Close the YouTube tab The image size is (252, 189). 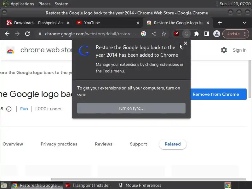[138, 23]
